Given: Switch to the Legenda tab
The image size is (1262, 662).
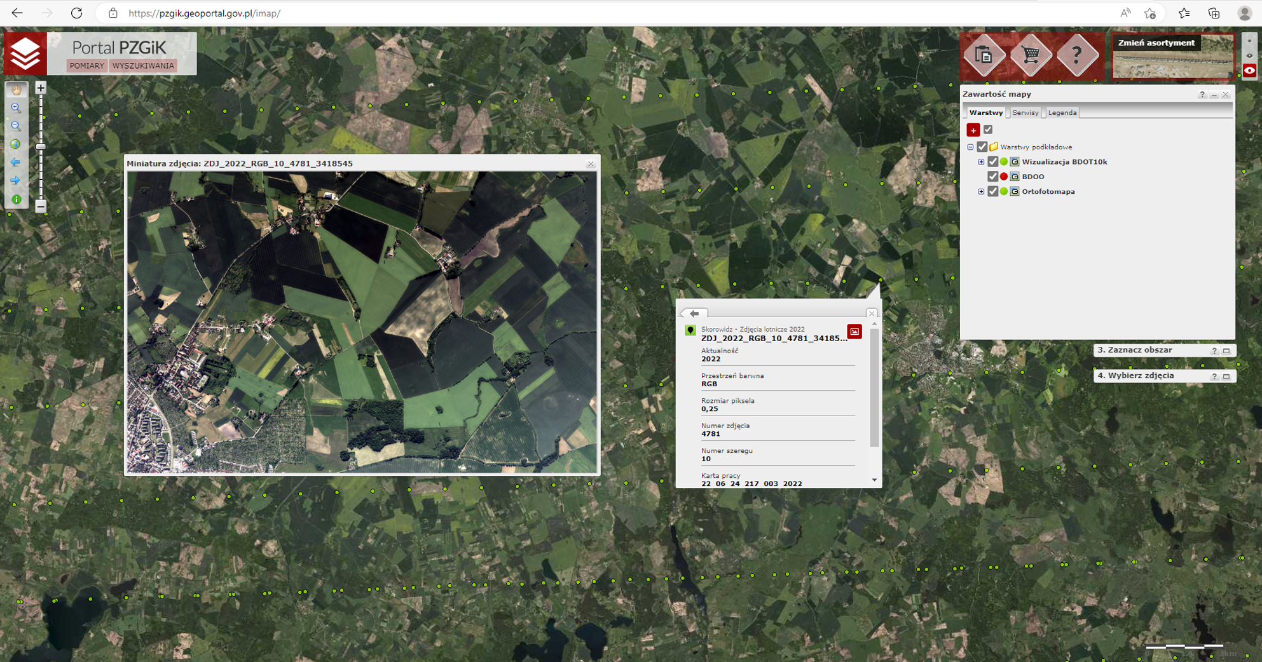Looking at the screenshot, I should 1062,112.
